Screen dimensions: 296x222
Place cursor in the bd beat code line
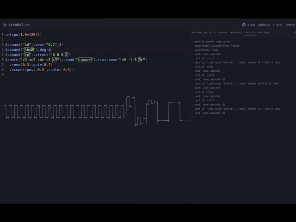pyautogui.click(x=34, y=45)
